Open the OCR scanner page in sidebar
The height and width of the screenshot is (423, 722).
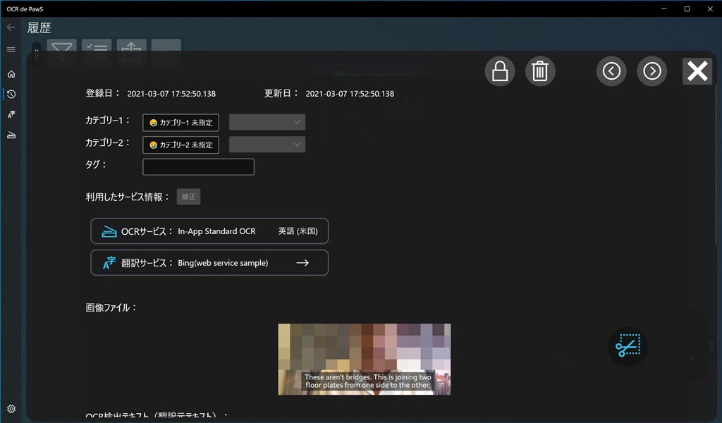pos(11,135)
